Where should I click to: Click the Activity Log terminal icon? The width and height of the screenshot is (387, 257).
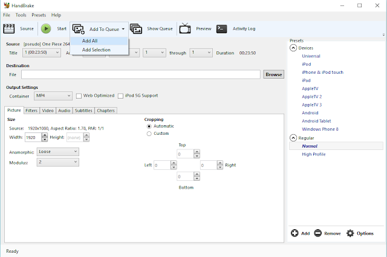(221, 28)
